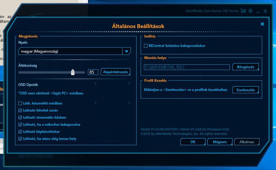Open profile editor with Szerkesztés
The image size is (276, 170).
pyautogui.click(x=245, y=90)
